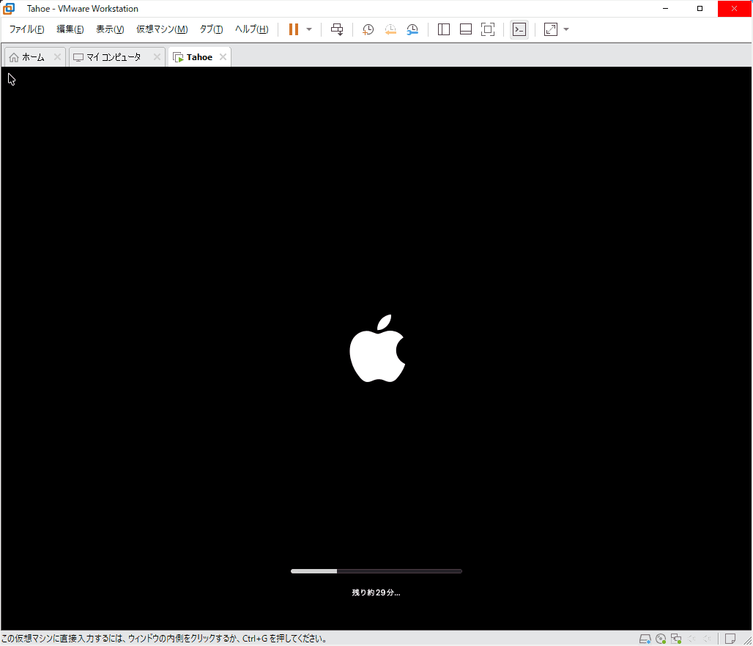The width and height of the screenshot is (753, 646).
Task: Open the snapshot manager
Action: [x=413, y=29]
